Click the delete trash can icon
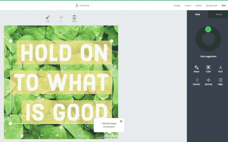228x142 pixels. 74,18
